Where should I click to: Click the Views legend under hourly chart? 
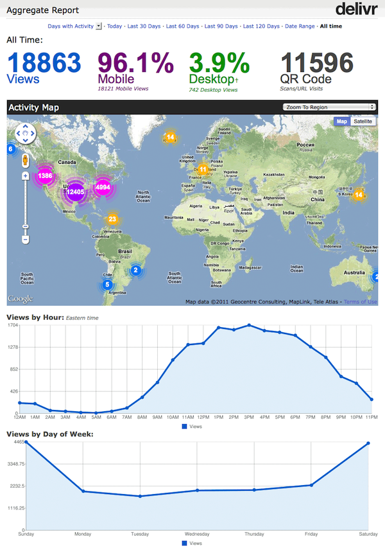(192, 427)
